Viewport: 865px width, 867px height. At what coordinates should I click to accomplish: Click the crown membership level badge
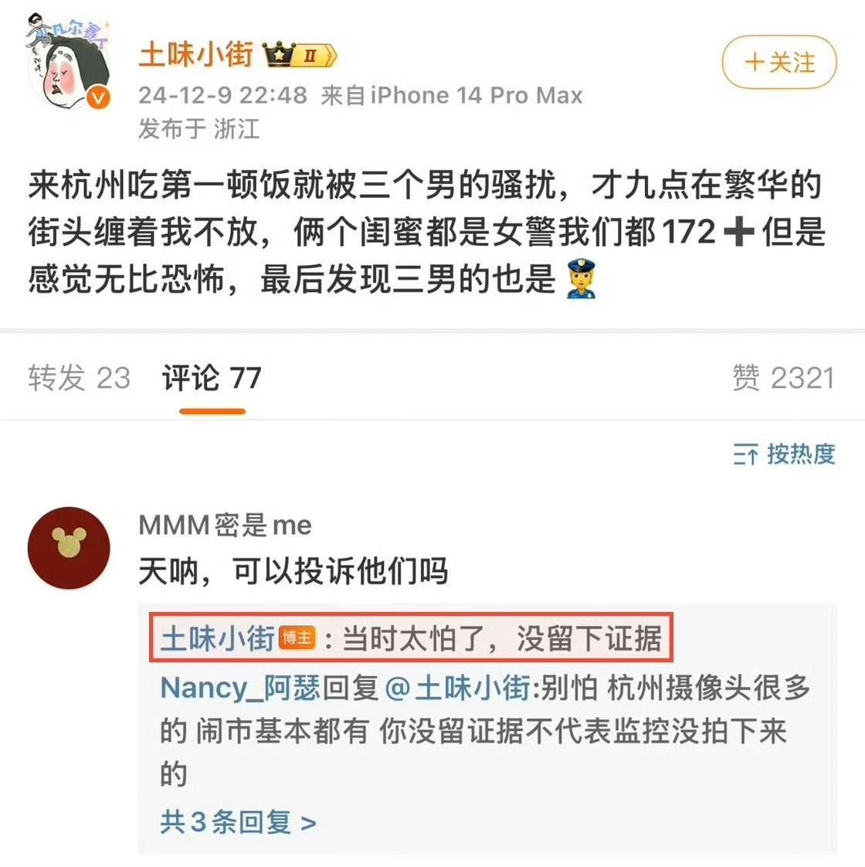click(300, 55)
